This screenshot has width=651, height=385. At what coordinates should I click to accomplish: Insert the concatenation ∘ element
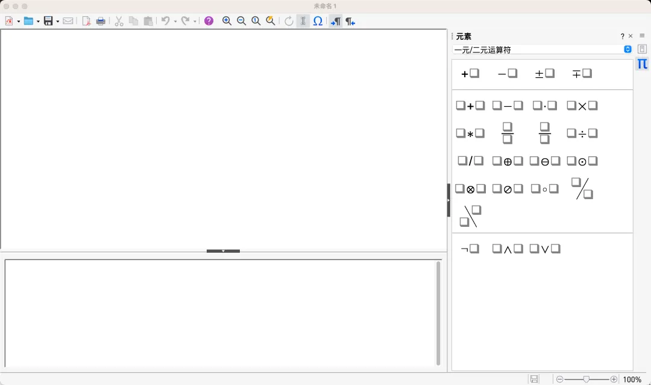tap(545, 189)
